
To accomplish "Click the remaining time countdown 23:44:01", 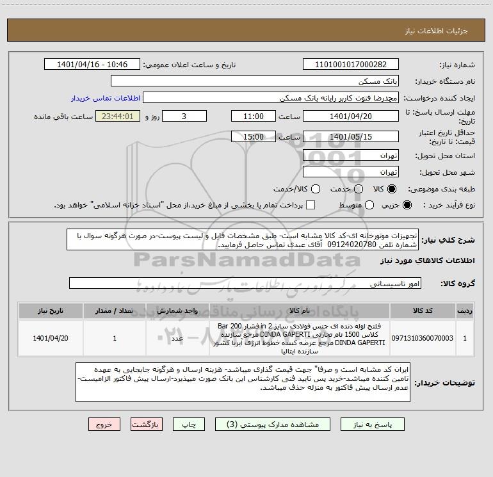I will pos(118,116).
